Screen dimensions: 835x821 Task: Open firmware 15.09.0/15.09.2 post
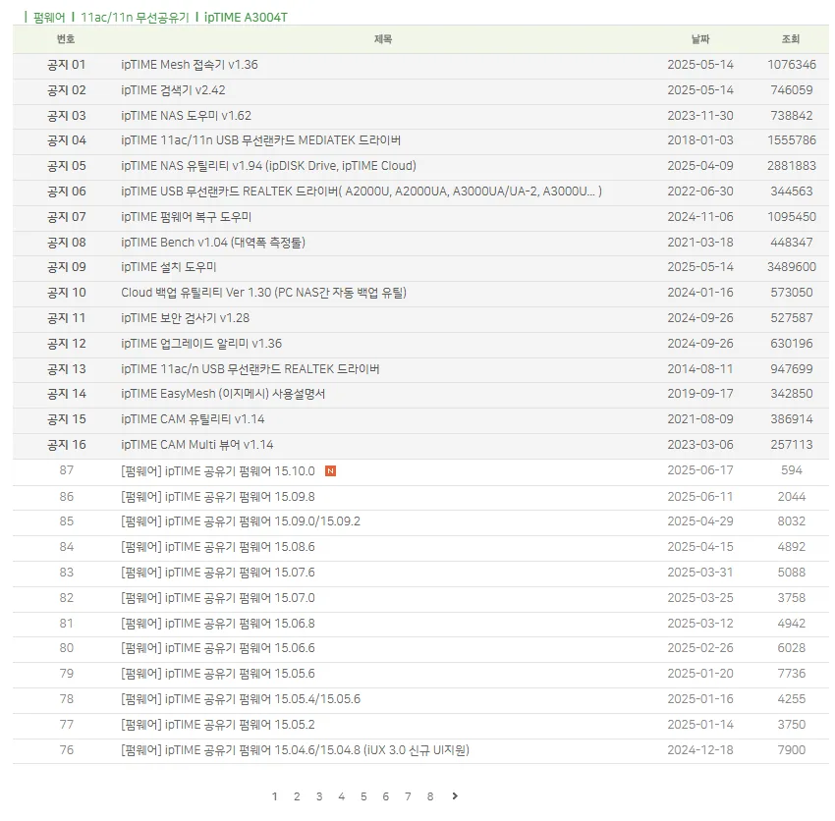(x=241, y=521)
